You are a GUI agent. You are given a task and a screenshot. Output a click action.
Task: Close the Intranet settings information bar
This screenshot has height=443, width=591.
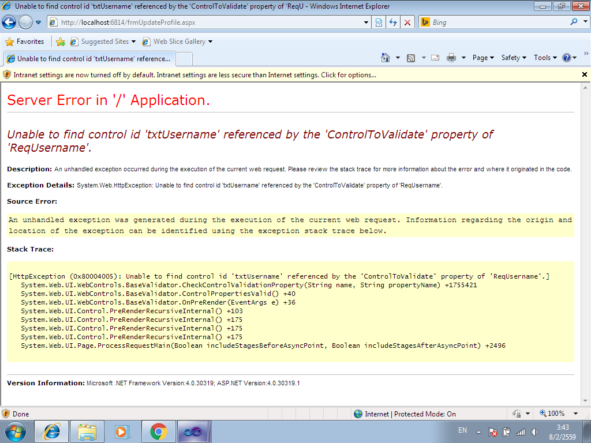pos(584,74)
